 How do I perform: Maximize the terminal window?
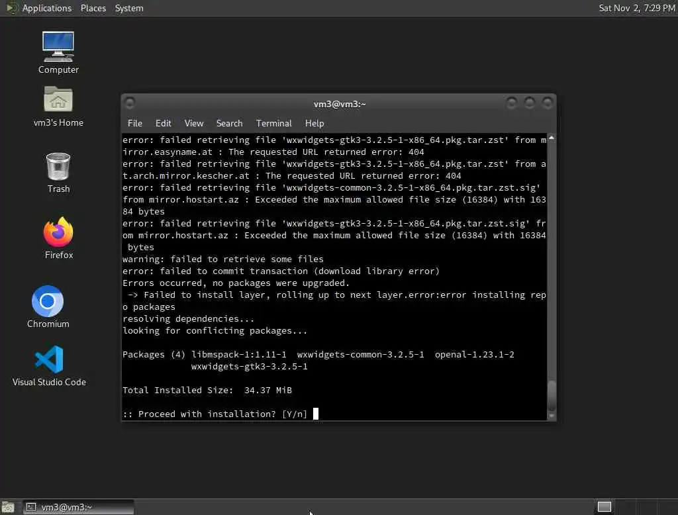tap(530, 103)
